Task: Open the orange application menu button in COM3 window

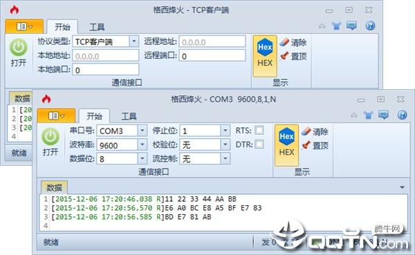Action: 56,115
